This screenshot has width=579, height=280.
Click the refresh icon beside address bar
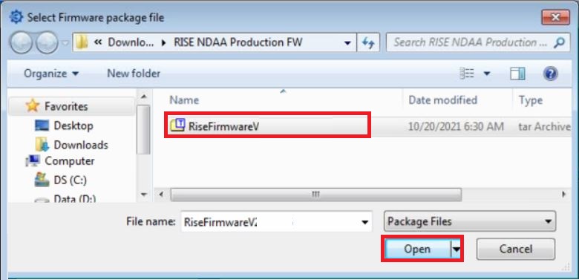[x=368, y=42]
